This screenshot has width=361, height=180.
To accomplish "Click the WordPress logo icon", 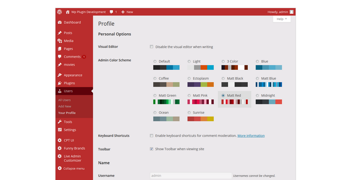I will 60,12.
